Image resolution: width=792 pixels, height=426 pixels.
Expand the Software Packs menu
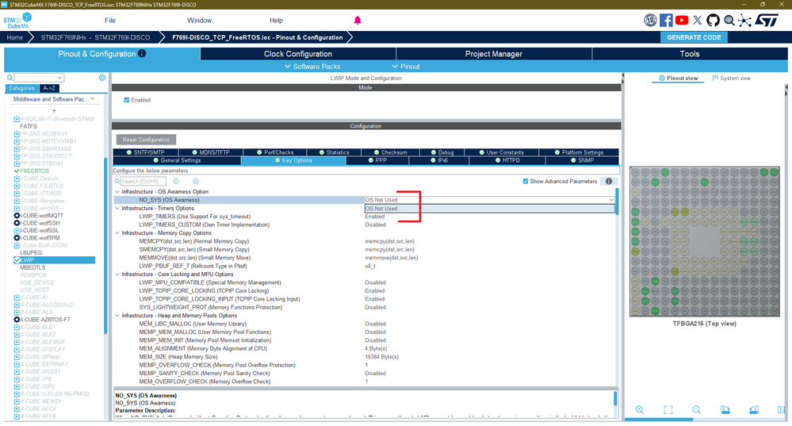tap(312, 67)
